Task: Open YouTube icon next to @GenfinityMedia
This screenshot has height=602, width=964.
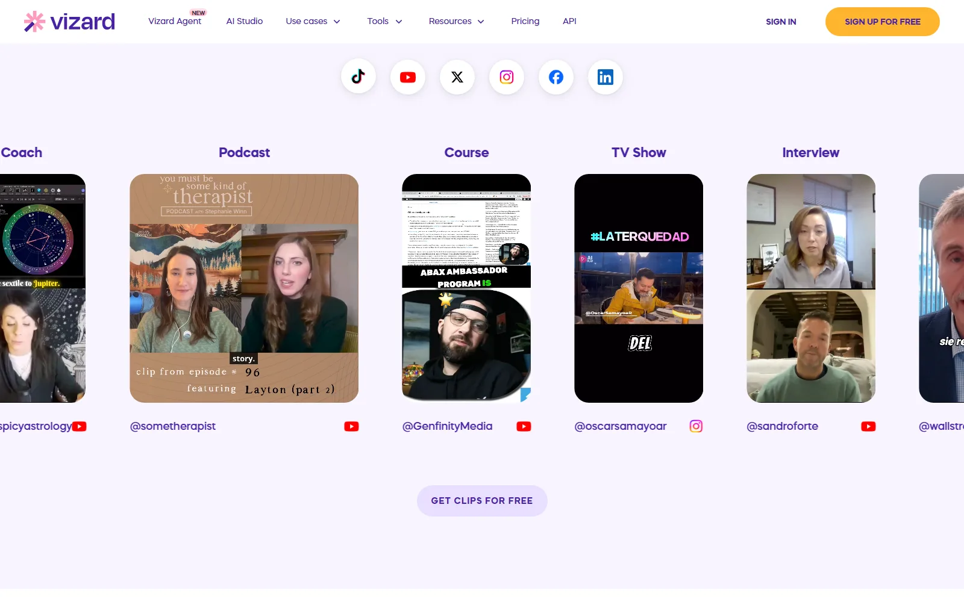Action: coord(524,426)
